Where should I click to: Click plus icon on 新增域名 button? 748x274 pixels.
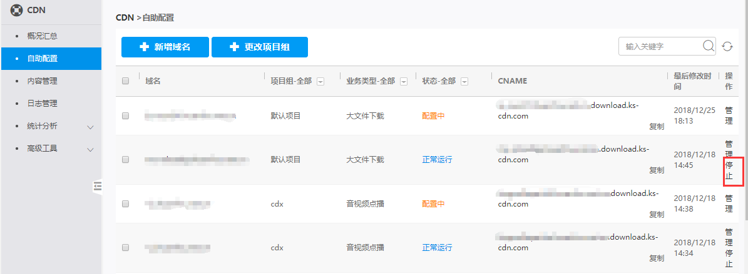pyautogui.click(x=144, y=47)
